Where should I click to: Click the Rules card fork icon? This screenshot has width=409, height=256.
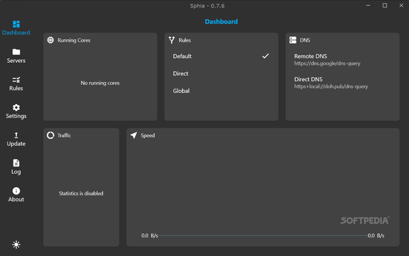coord(172,40)
